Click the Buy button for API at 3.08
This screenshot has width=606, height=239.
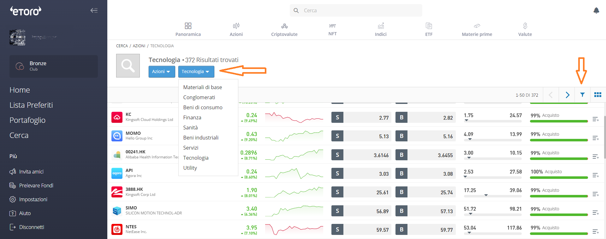[425, 174]
